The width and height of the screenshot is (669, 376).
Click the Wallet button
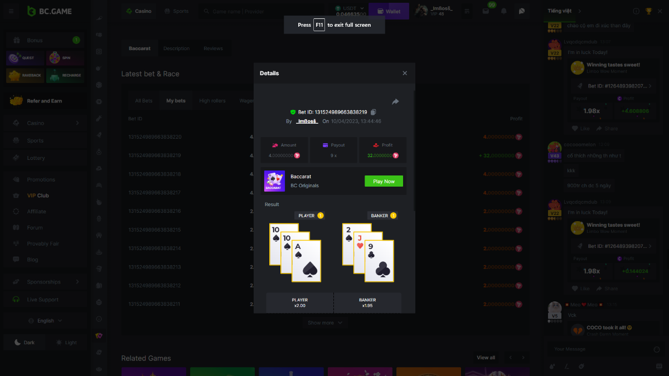pyautogui.click(x=389, y=11)
